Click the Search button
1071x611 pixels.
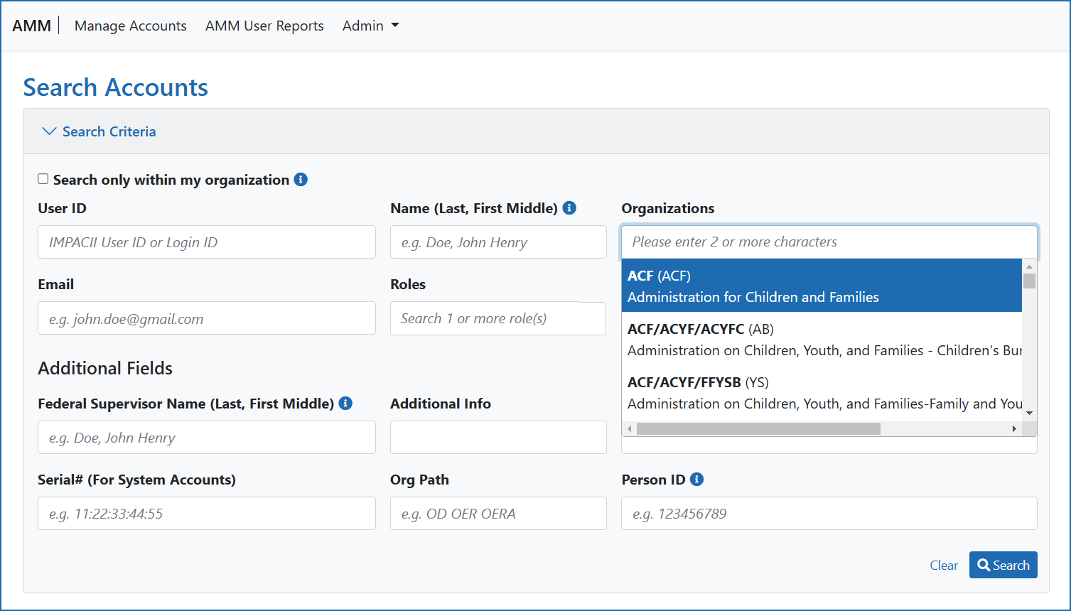(1003, 565)
